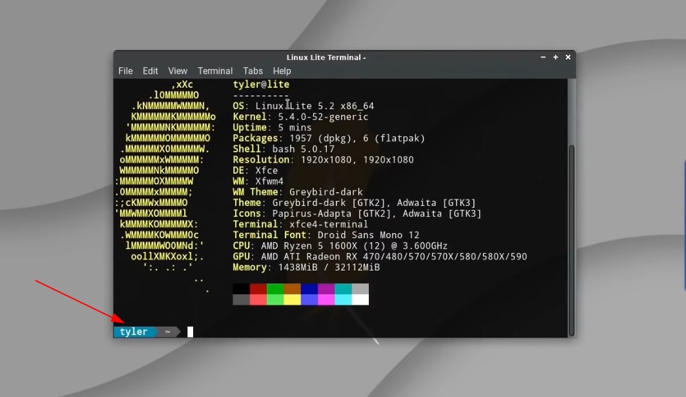The height and width of the screenshot is (397, 686).
Task: Click the 'tyler@lite' header text
Action: (261, 85)
